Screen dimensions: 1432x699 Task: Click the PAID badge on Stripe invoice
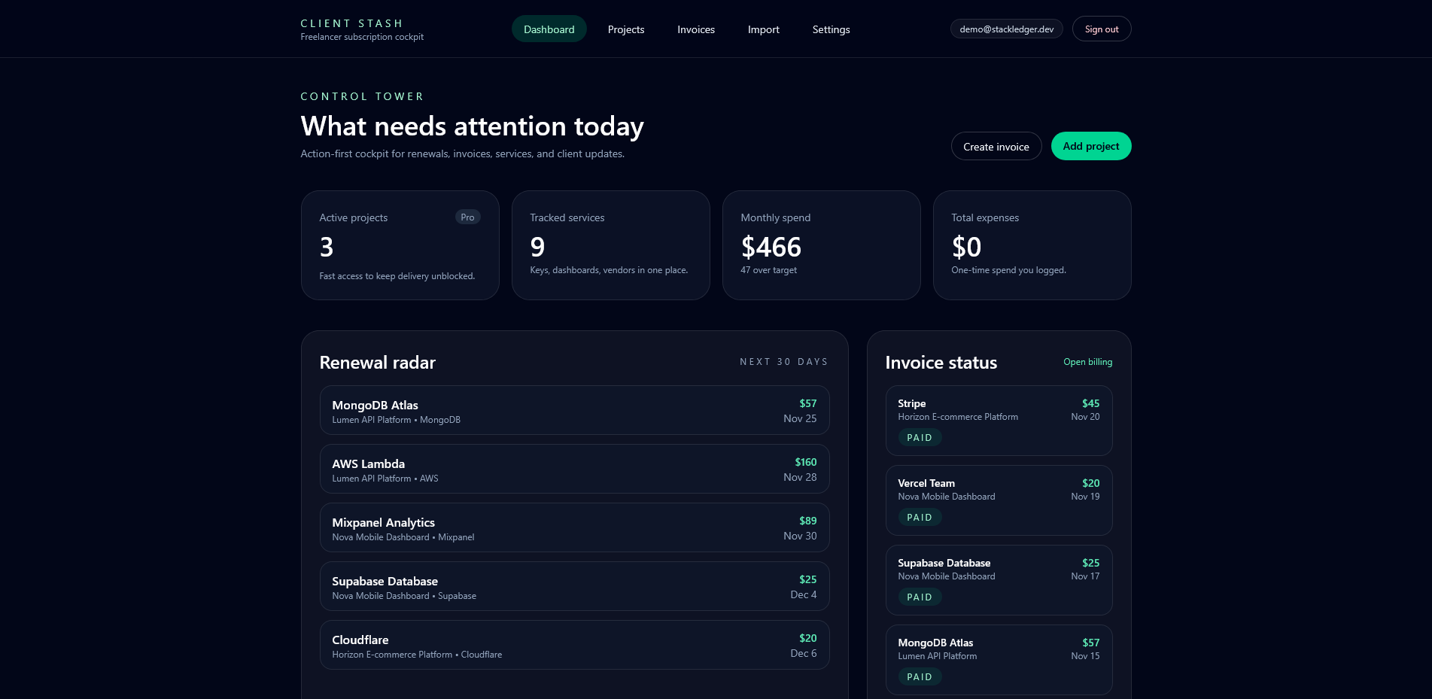(x=920, y=438)
